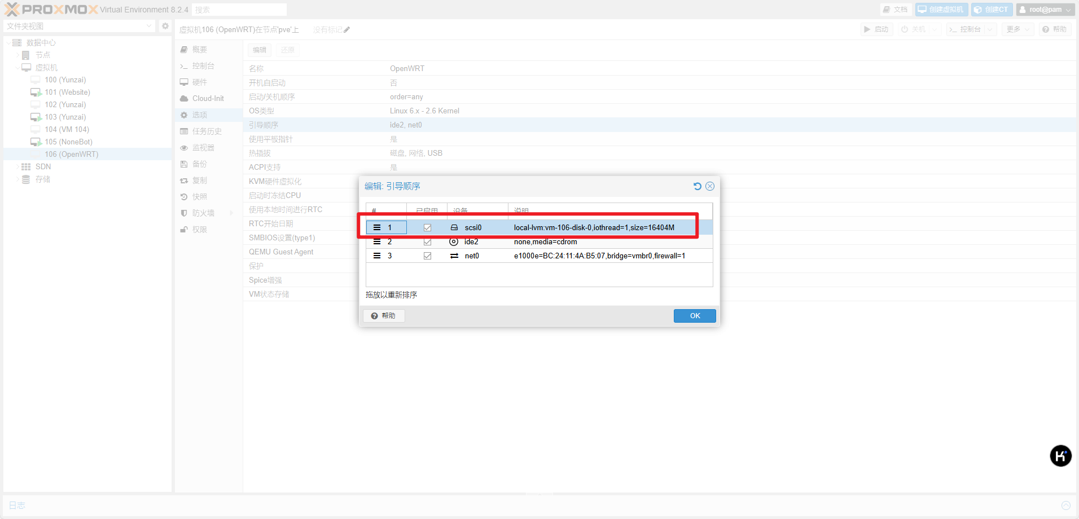Click the 关机 shutdown button
Viewport: 1079px width, 519px height.
point(914,29)
